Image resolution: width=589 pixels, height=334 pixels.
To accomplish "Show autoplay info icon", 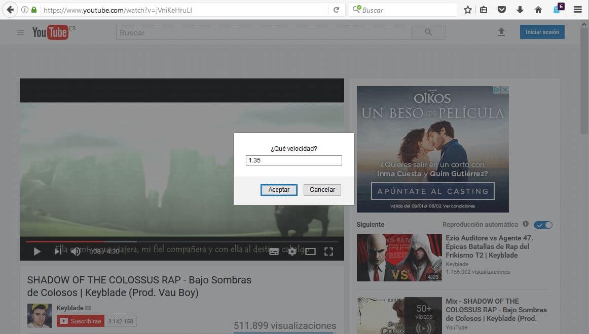I will (526, 224).
